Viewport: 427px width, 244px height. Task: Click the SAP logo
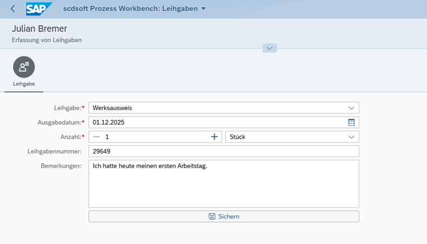[39, 9]
